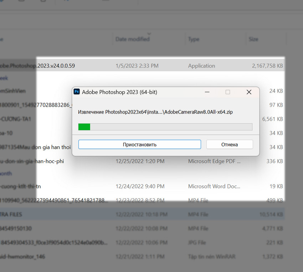
Task: Close the Adobe Photoshop 2023 dialog
Action: tap(249, 92)
